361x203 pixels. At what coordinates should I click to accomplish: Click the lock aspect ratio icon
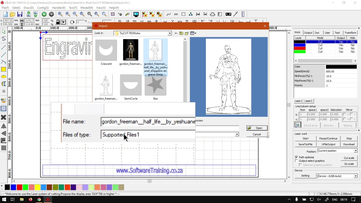(58, 22)
